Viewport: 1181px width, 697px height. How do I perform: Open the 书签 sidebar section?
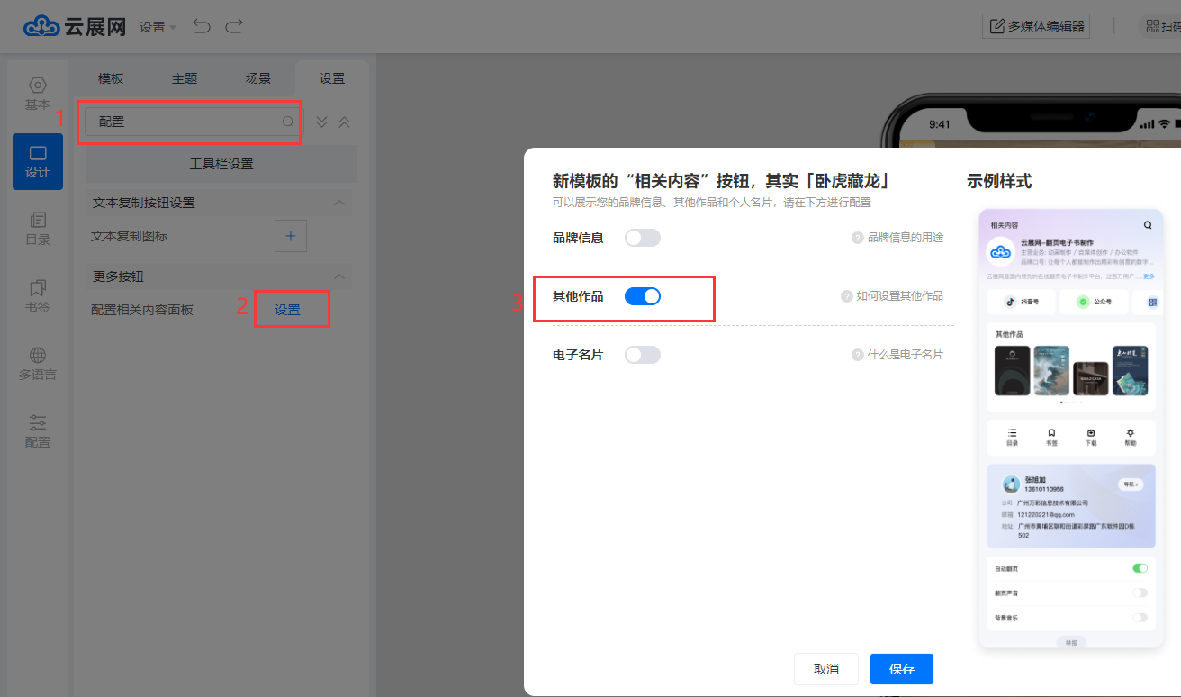pyautogui.click(x=38, y=296)
